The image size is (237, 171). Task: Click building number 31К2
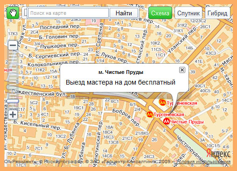coord(182,25)
